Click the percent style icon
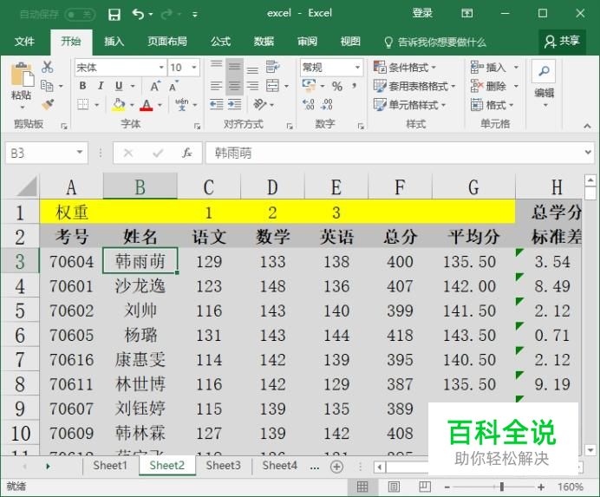This screenshot has width=600, height=497. coord(337,86)
